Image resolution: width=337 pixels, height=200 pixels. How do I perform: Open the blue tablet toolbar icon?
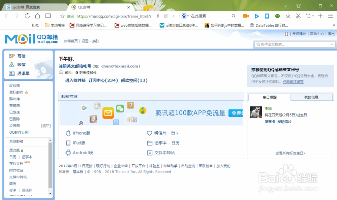(267, 16)
